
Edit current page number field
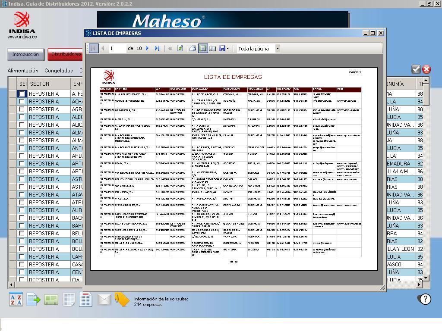(x=117, y=48)
